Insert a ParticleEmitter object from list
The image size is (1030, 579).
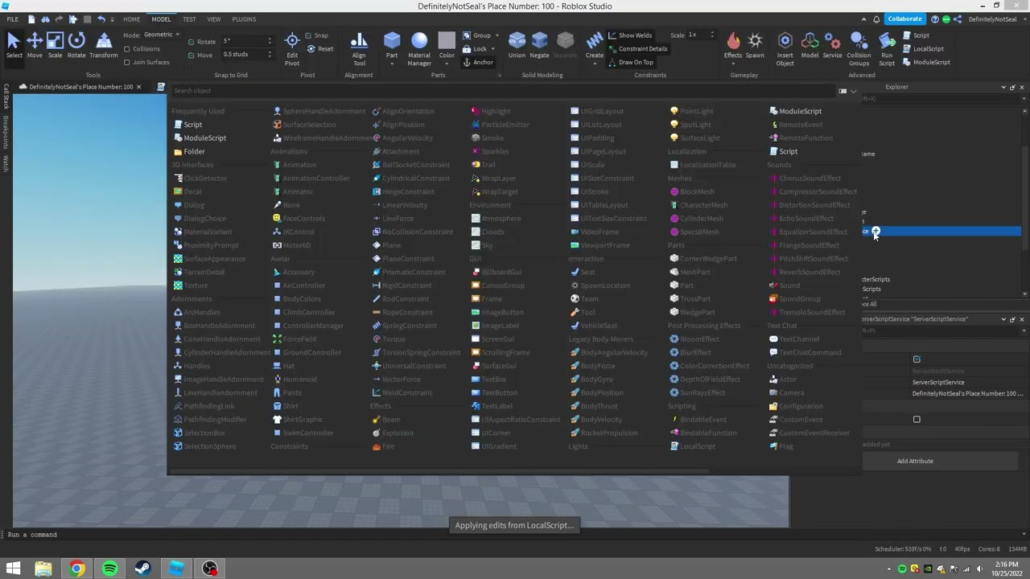tap(501, 125)
